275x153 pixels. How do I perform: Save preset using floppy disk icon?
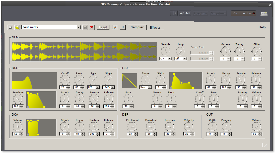point(85,27)
